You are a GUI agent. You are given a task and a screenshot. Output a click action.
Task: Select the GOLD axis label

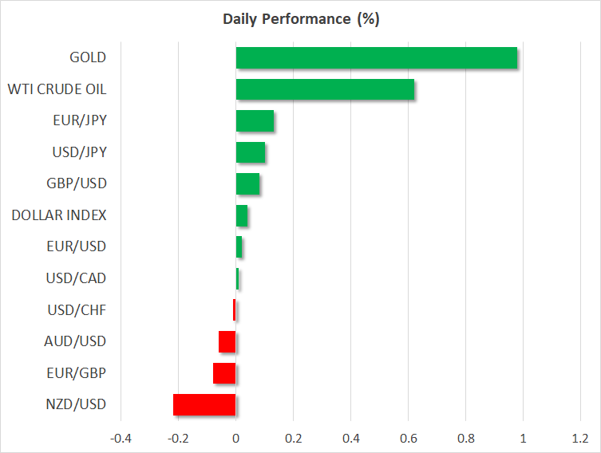coord(88,57)
